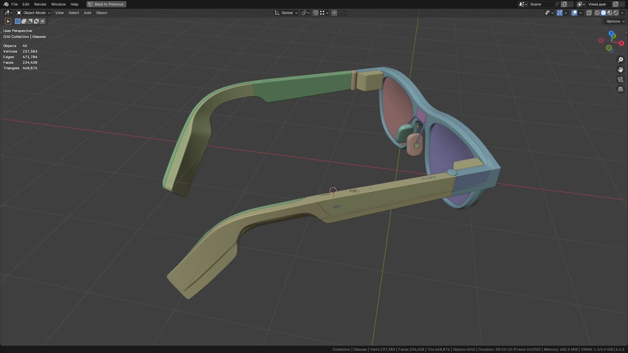Viewport: 628px width, 353px height.
Task: Open gizmo options dropdown arrow
Action: click(566, 13)
